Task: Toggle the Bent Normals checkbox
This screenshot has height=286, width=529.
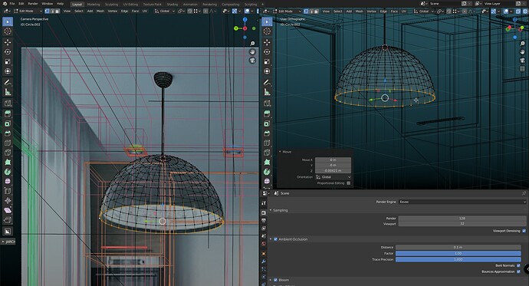Action: pos(519,266)
